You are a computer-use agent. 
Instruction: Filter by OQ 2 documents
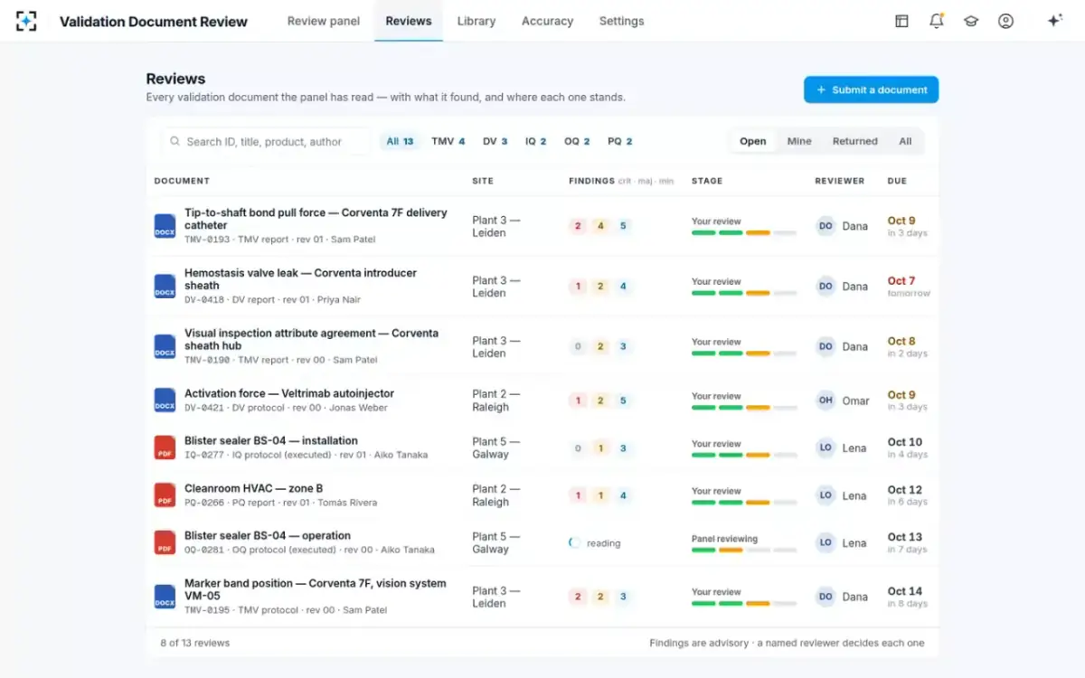click(x=577, y=141)
